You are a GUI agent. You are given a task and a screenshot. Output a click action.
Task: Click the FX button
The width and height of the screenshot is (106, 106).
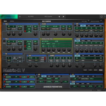[90, 70]
